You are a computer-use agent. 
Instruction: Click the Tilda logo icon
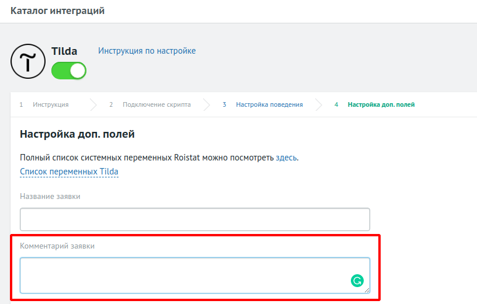(x=28, y=61)
